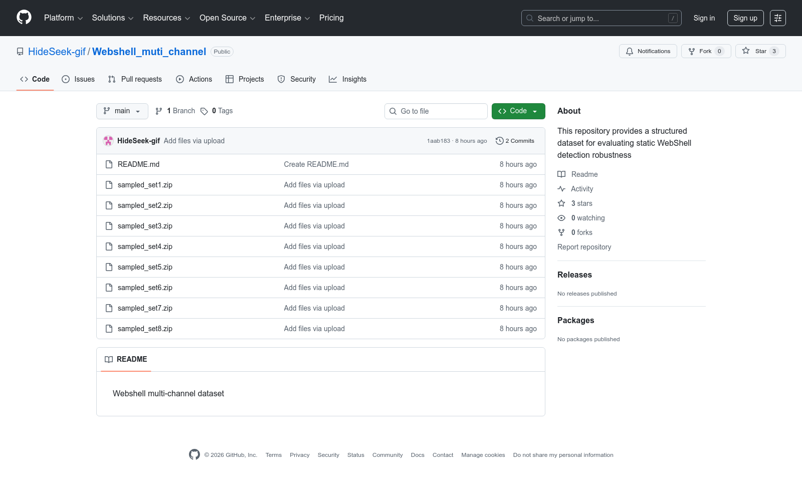Viewport: 802px width, 501px height.
Task: Open the sampled_set5.zip file
Action: pyautogui.click(x=145, y=267)
